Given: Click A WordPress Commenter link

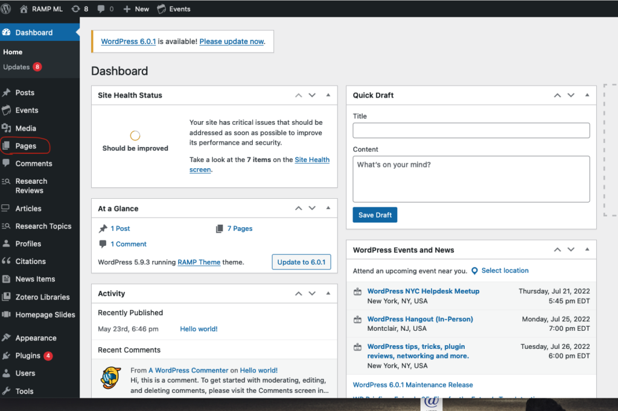Looking at the screenshot, I should (x=188, y=371).
